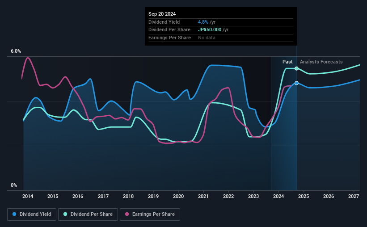
Task: Click the blue Dividend Yield legend dot
Action: [x=14, y=214]
